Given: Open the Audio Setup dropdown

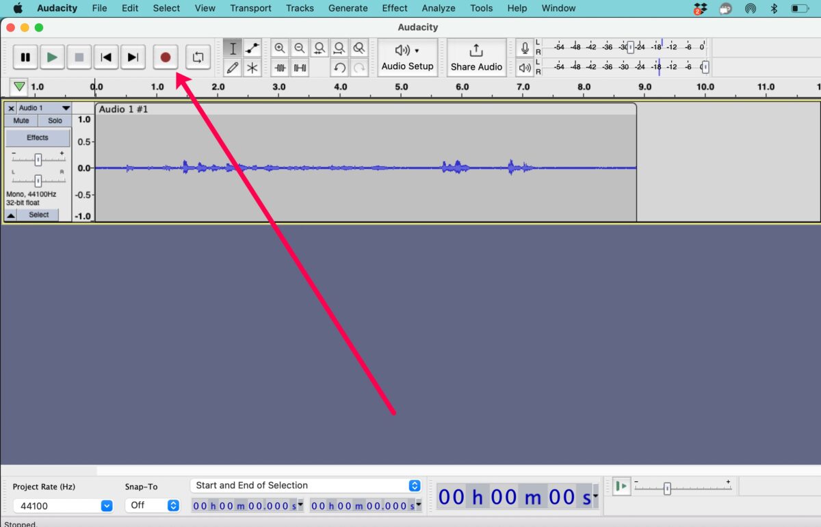Looking at the screenshot, I should coord(408,57).
